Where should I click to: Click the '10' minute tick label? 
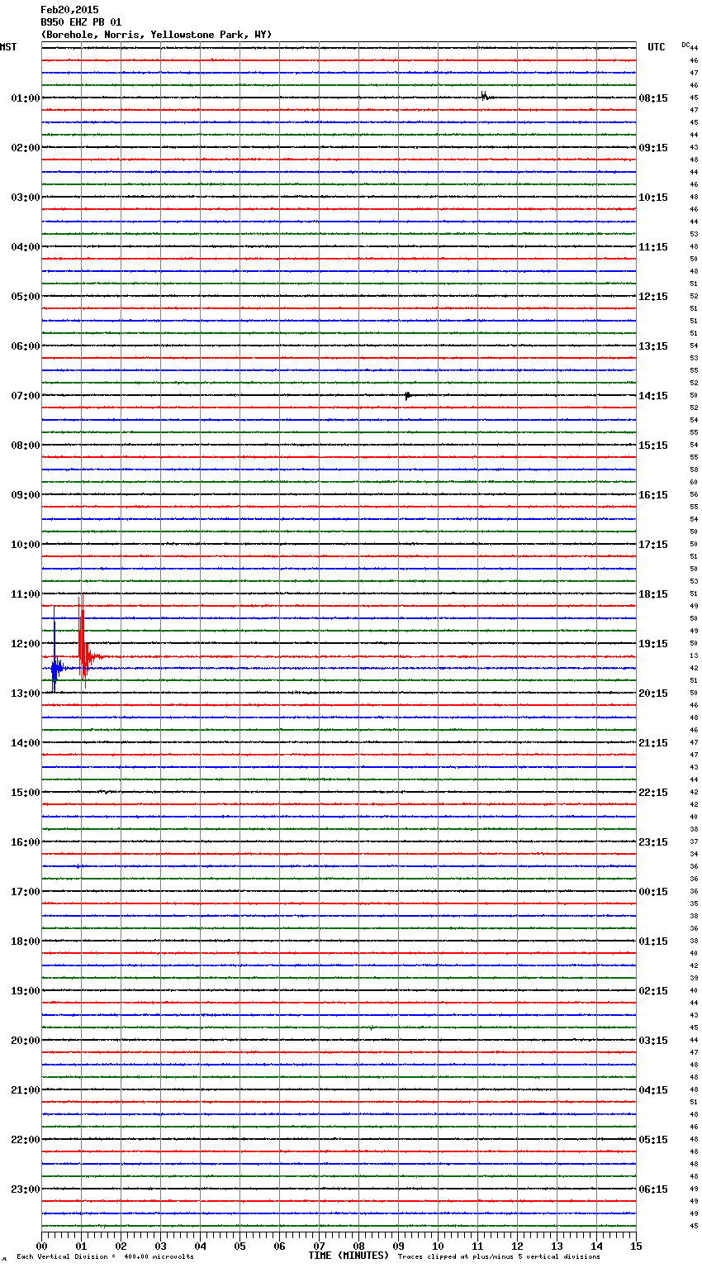[x=438, y=1247]
